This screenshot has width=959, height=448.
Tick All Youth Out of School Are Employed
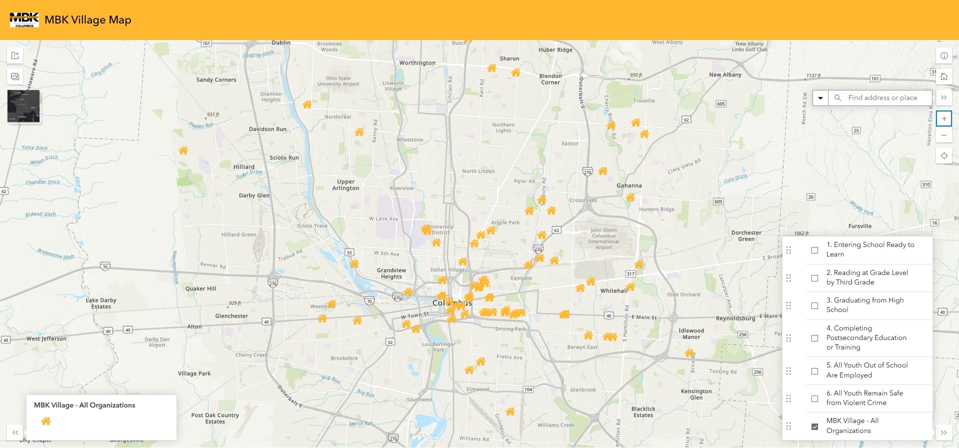pos(814,371)
